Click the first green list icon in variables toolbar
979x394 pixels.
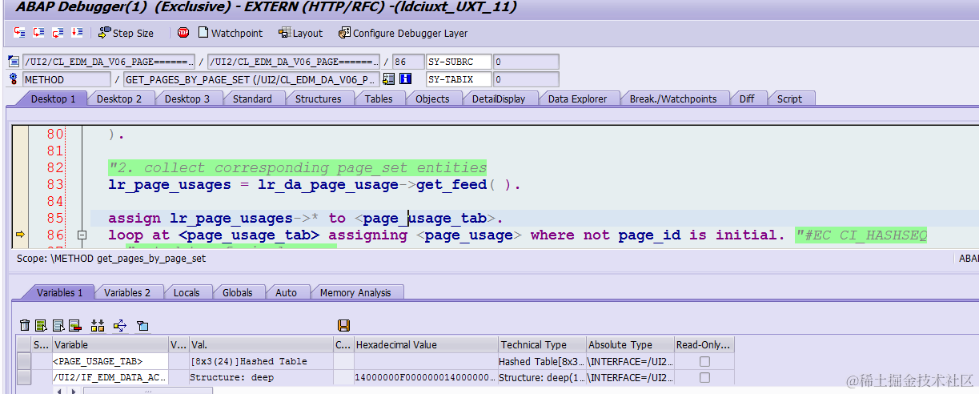coord(41,325)
